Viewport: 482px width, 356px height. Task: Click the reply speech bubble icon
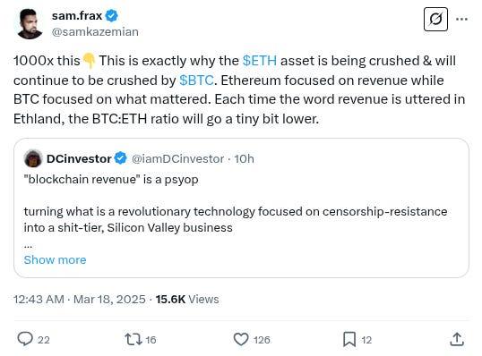click(x=25, y=339)
